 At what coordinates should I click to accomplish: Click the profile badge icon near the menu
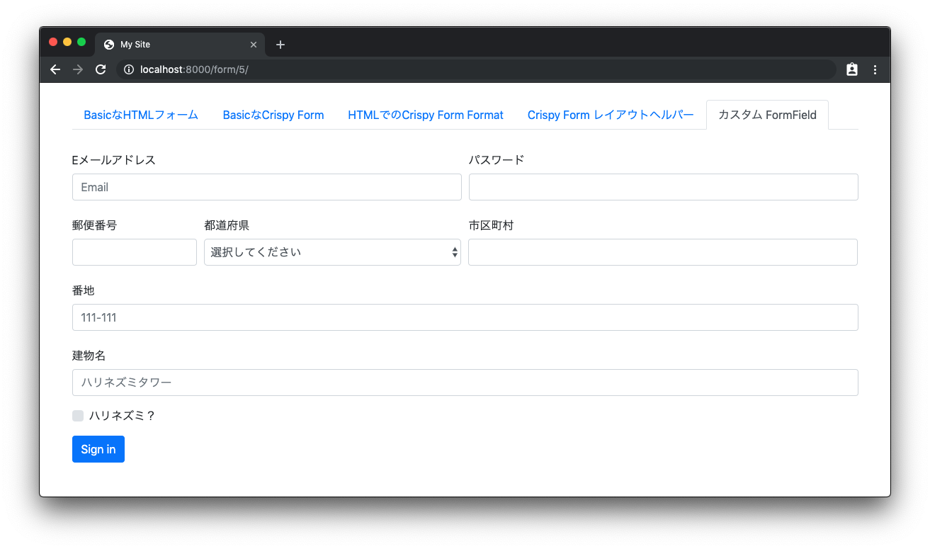[x=851, y=69]
